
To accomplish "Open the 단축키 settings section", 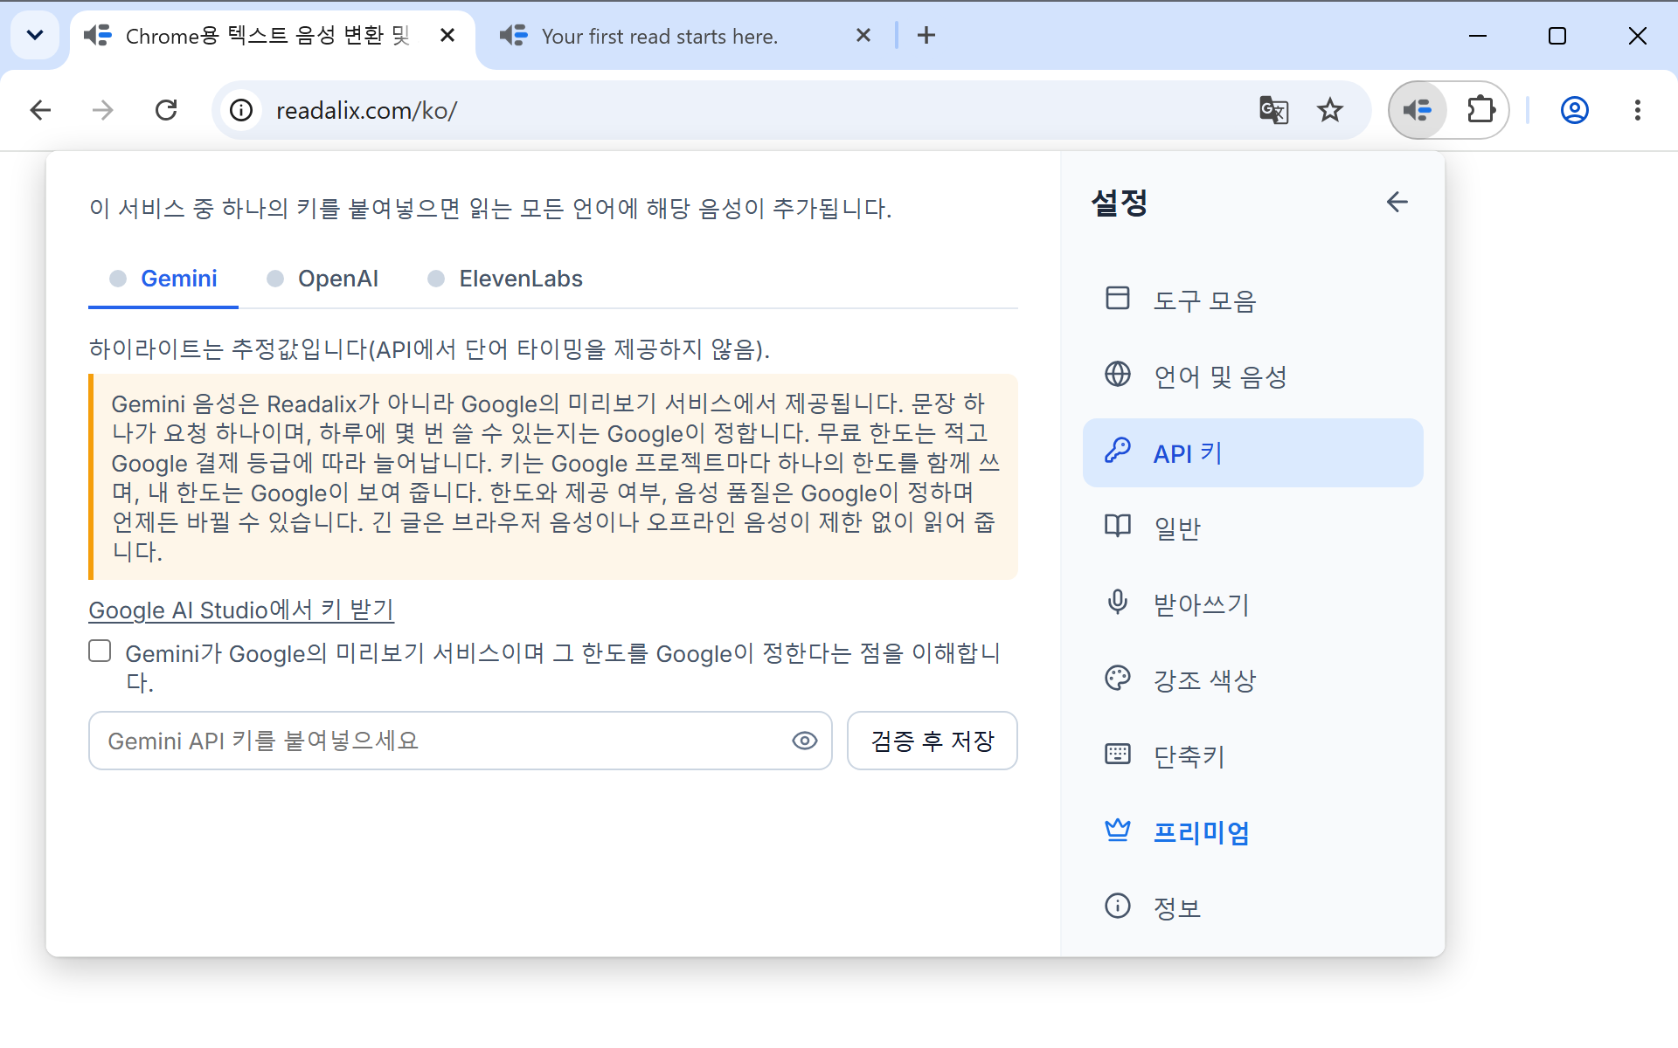I will pyautogui.click(x=1252, y=755).
